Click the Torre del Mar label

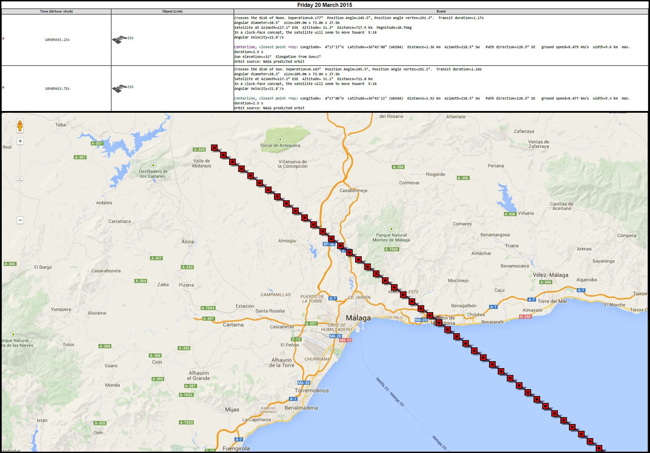552,301
